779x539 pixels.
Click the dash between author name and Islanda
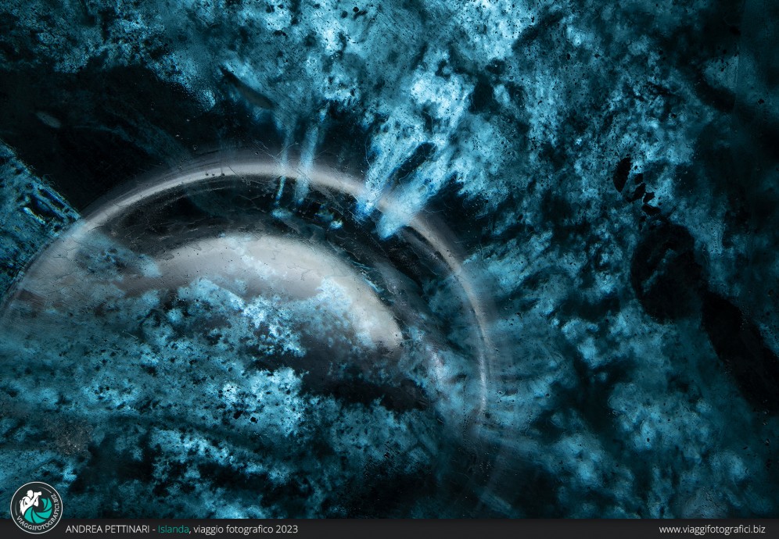pos(154,529)
